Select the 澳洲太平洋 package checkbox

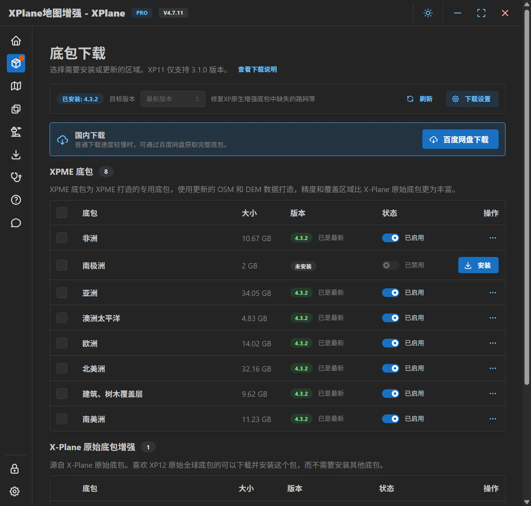(62, 318)
